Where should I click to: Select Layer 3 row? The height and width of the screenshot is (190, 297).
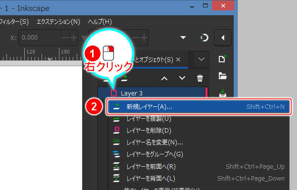coord(152,93)
